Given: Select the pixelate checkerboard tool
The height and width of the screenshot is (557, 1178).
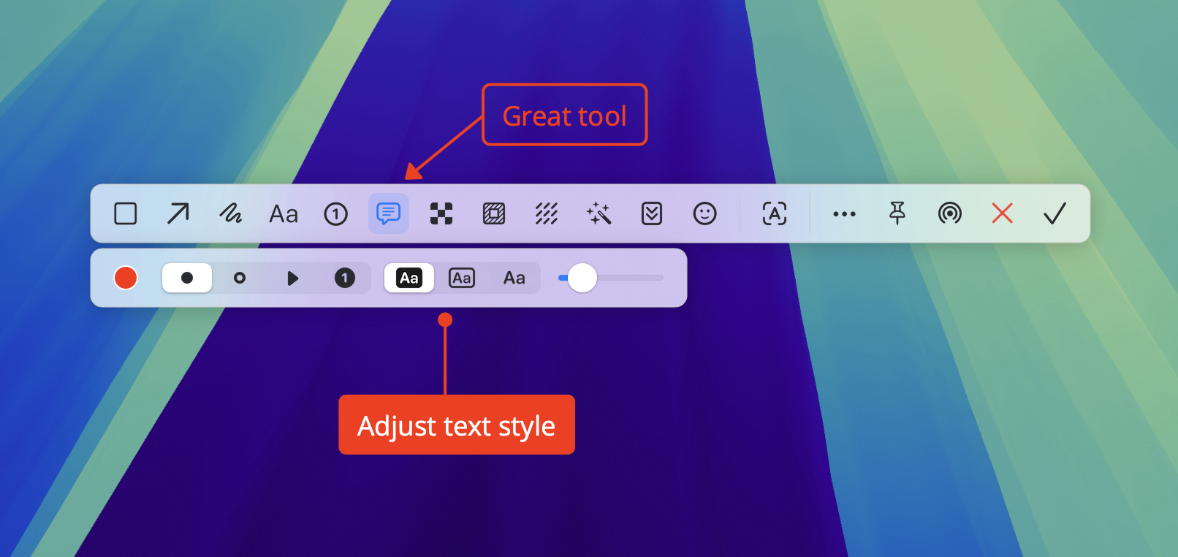Looking at the screenshot, I should point(441,213).
